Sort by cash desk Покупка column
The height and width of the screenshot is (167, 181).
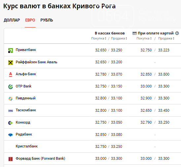[x=99, y=38]
